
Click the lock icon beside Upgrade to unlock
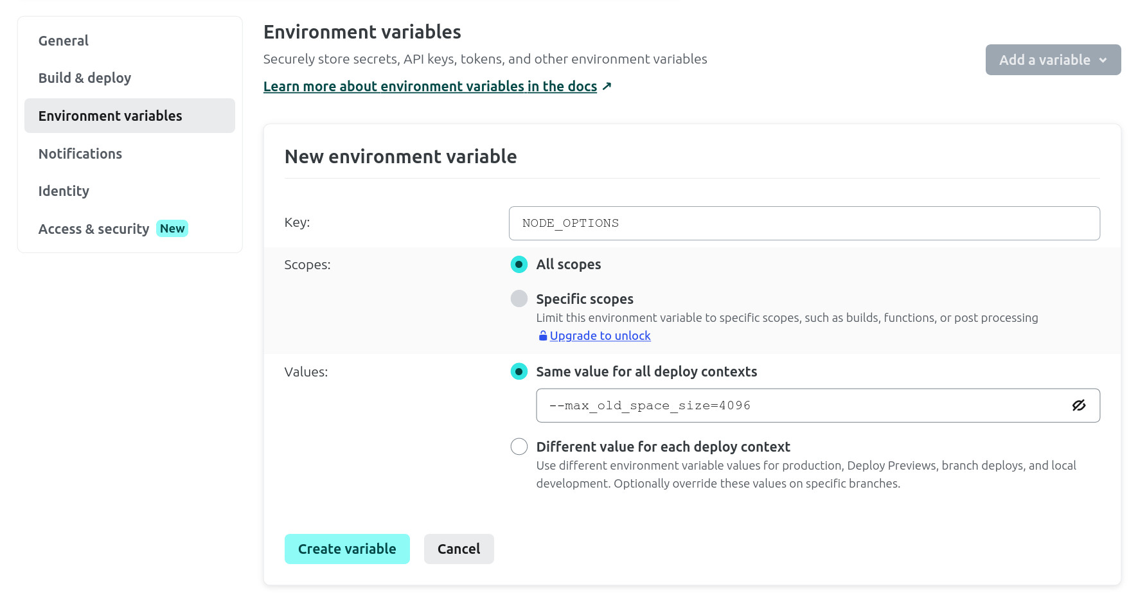coord(542,336)
